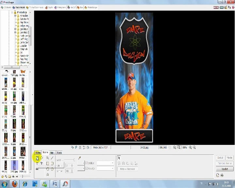Open the arbitrary rotation tool
The image size is (235, 188).
point(88,148)
